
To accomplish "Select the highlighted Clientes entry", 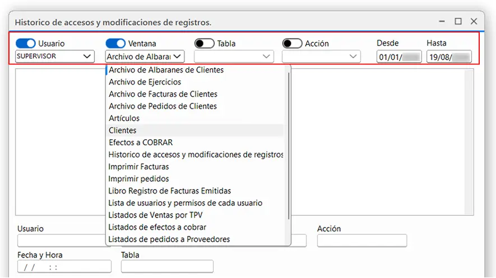I will (196, 130).
